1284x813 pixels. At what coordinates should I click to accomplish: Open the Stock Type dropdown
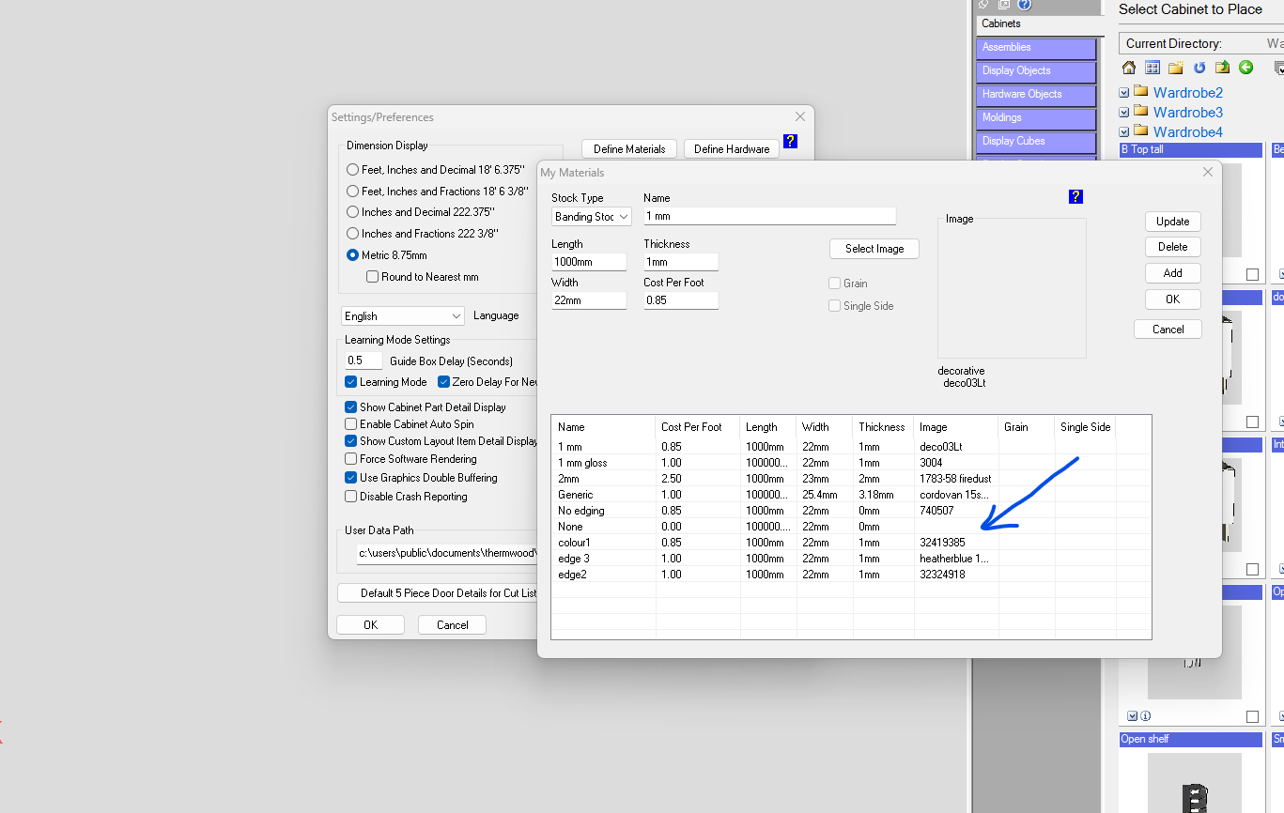point(592,217)
